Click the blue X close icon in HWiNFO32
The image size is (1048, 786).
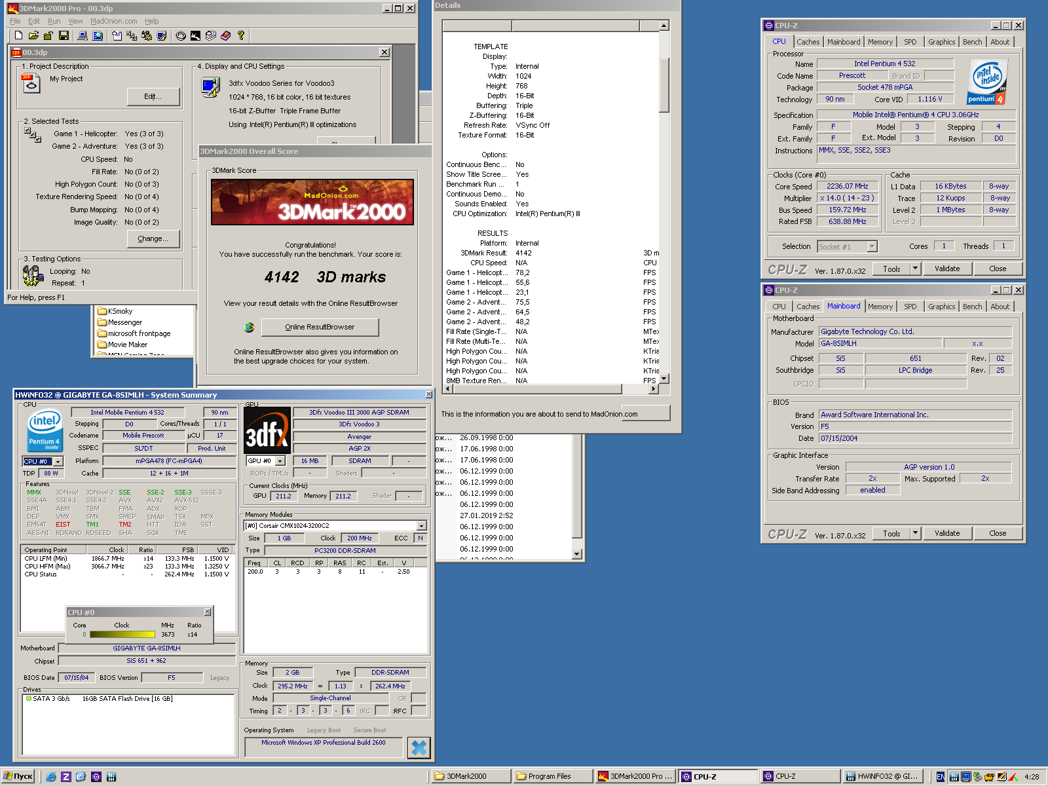tap(419, 747)
